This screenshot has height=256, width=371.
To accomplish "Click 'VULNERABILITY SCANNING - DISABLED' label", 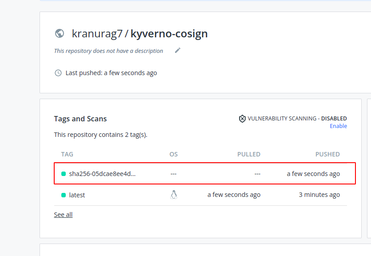I will coord(297,119).
